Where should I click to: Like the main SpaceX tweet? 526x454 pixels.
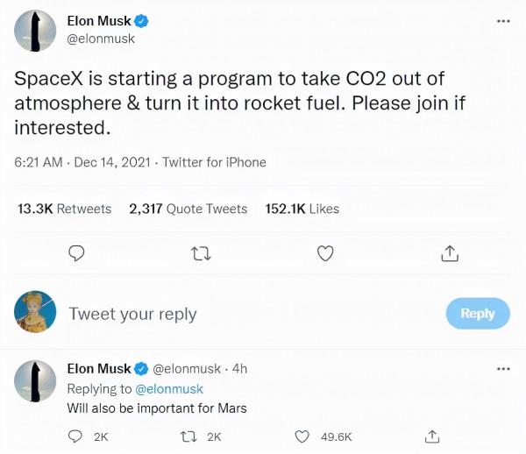pos(325,254)
